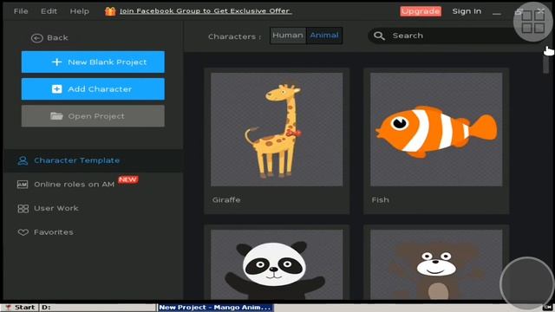
Task: Click the large circle overlay control
Action: point(527,284)
